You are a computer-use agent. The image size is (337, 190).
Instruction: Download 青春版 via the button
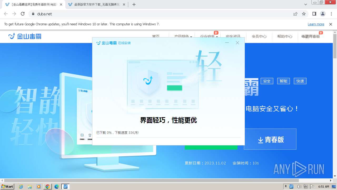pos(270,139)
